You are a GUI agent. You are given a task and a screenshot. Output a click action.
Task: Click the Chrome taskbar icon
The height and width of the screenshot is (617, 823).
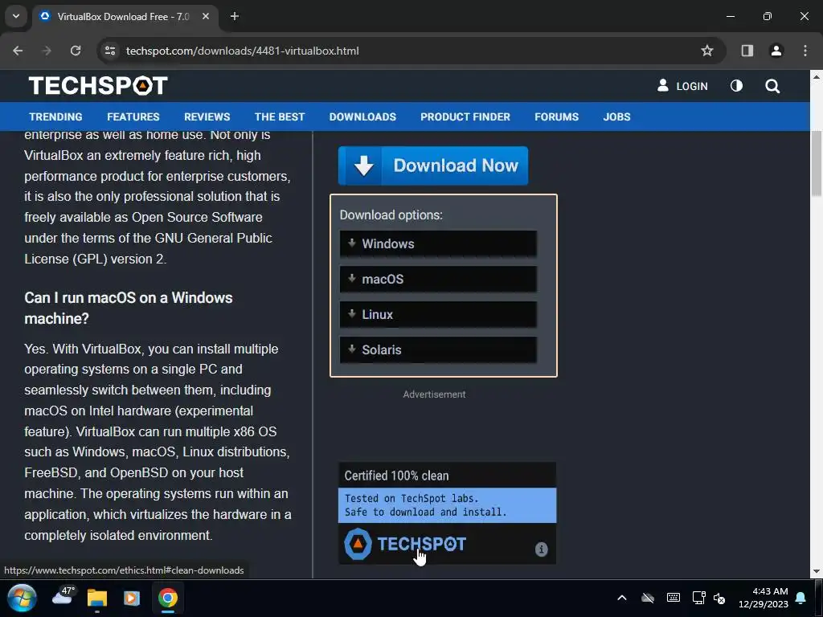pyautogui.click(x=168, y=598)
